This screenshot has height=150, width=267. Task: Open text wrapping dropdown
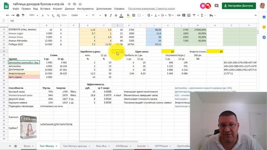pos(164,15)
